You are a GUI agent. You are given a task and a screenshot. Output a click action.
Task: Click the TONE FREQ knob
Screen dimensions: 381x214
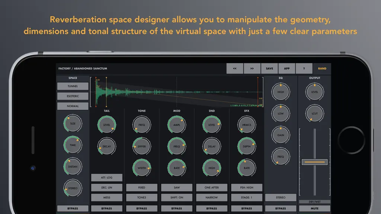point(142,125)
